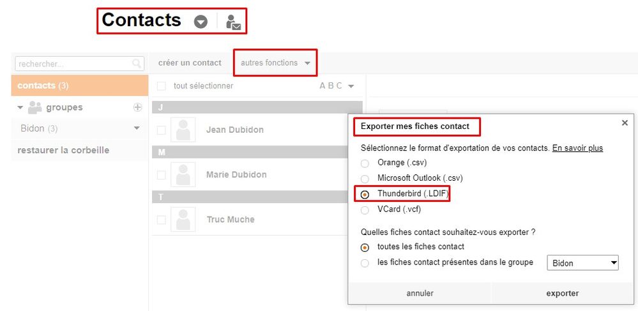This screenshot has width=638, height=311.
Task: Expand Bidon group options arrow
Action: point(137,128)
